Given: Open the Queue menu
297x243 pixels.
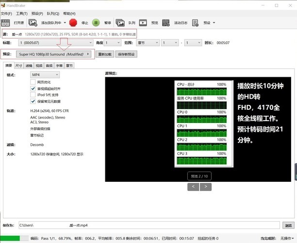Looking at the screenshot, I should pyautogui.click(x=53, y=14).
